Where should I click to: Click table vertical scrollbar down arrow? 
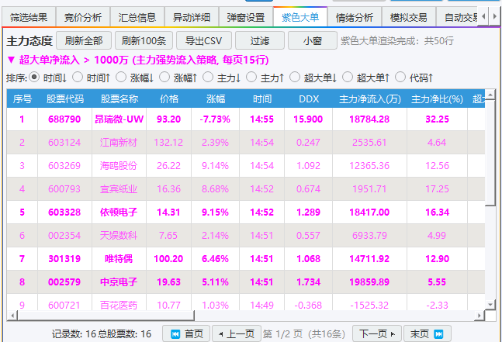(x=490, y=304)
